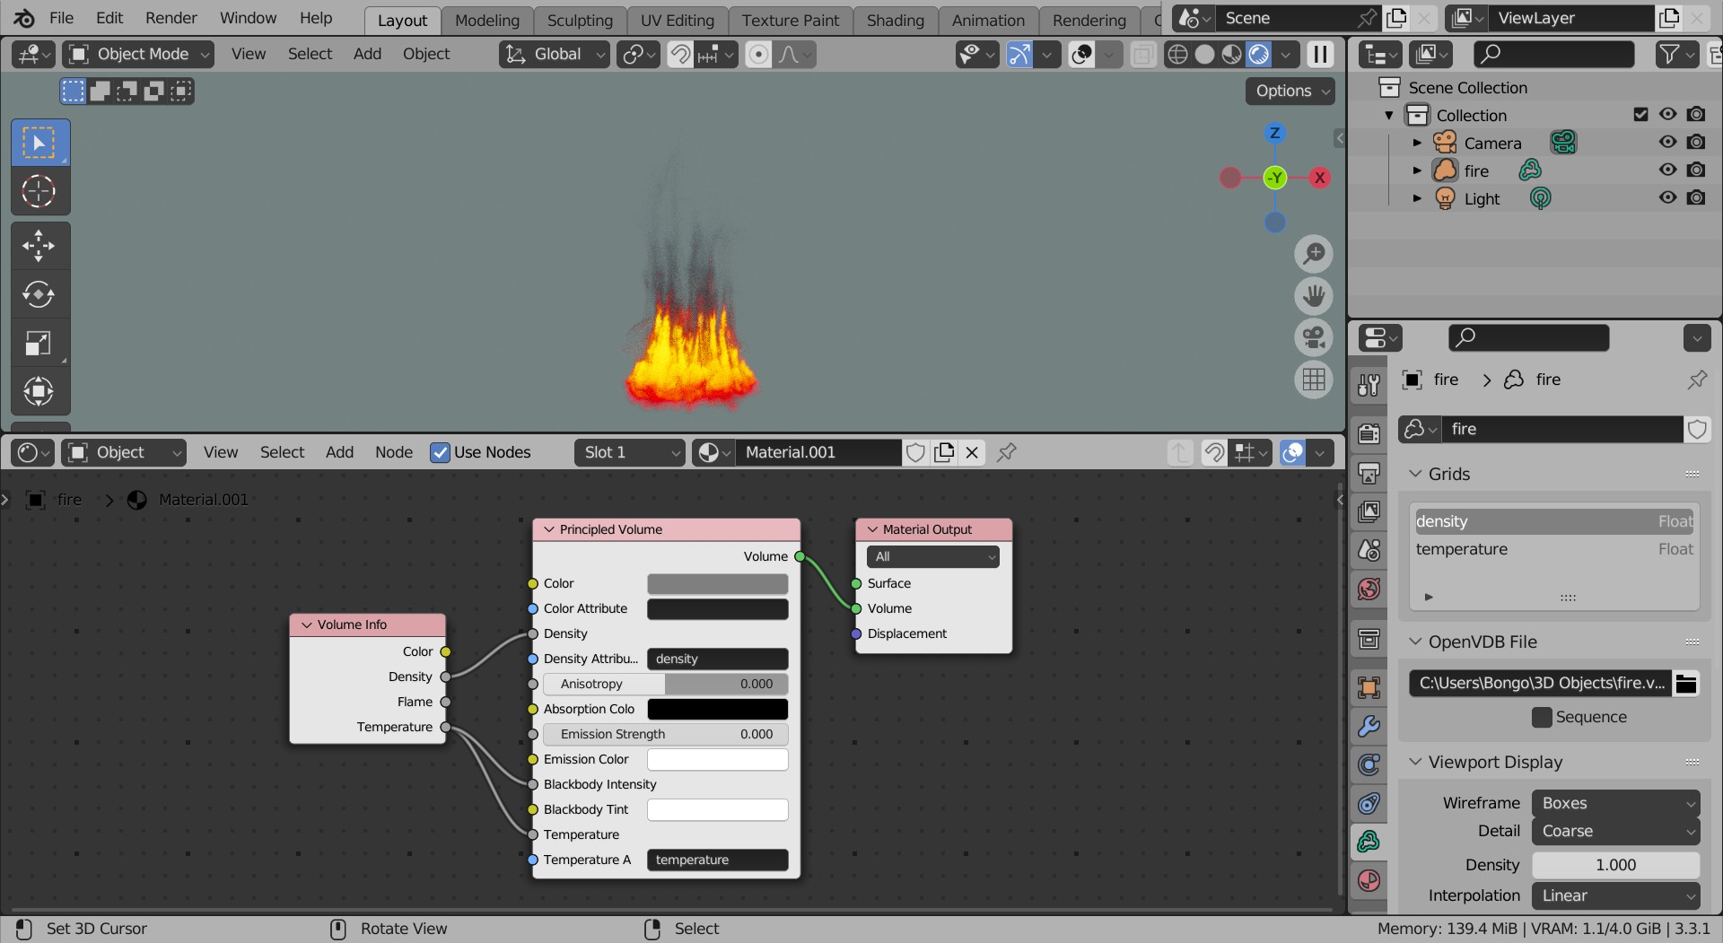Open the Global transform orientation dropdown
The image size is (1723, 943).
[x=555, y=55]
